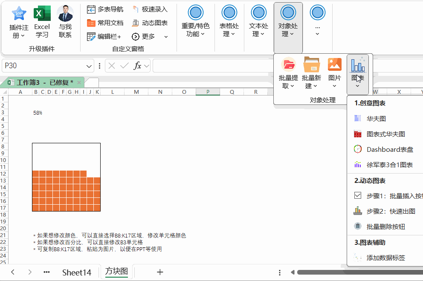Switch to Sheet14 tab

coord(77,272)
